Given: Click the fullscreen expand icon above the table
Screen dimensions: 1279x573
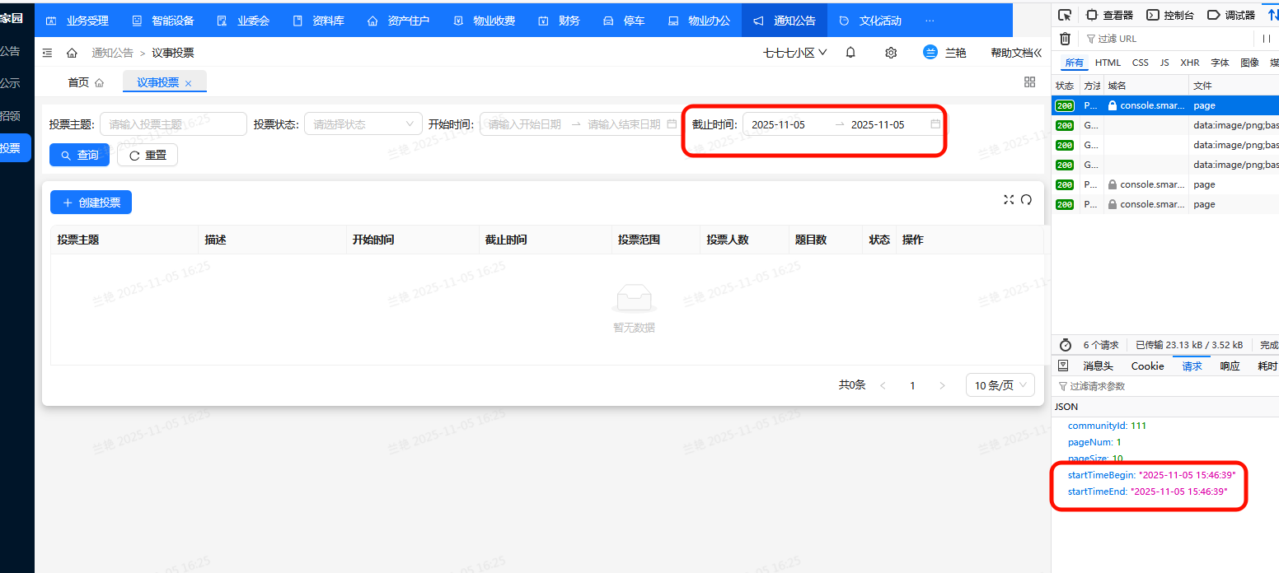Looking at the screenshot, I should click(1009, 199).
